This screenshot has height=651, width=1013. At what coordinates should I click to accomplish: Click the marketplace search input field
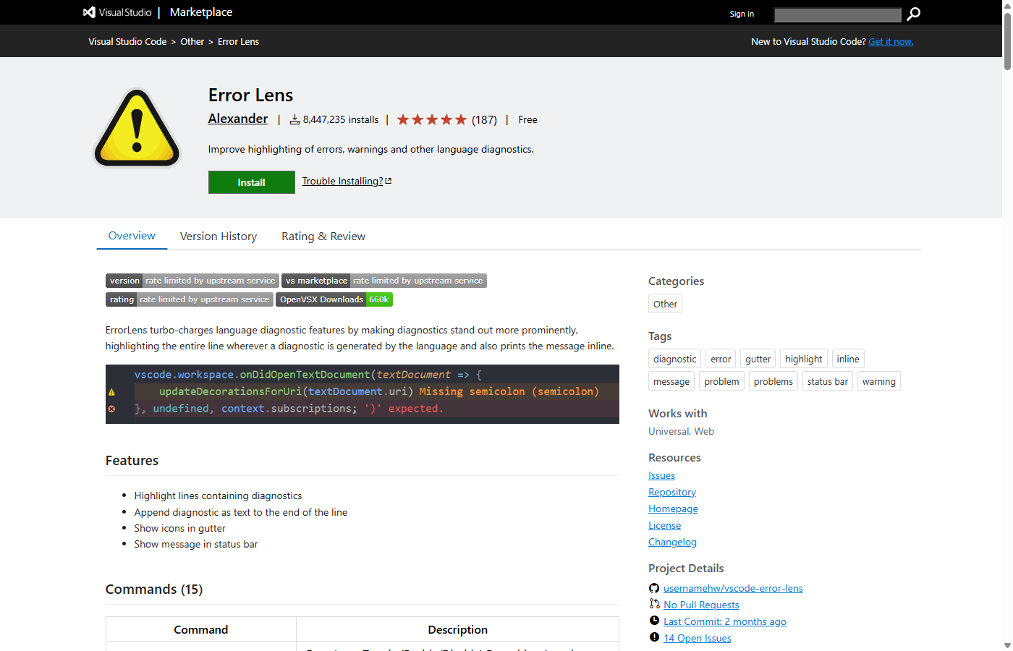(837, 14)
